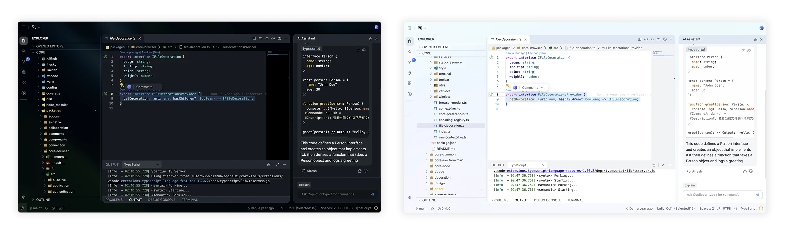Copy code block icon in dark AI panel
785x235 pixels.
(x=364, y=50)
